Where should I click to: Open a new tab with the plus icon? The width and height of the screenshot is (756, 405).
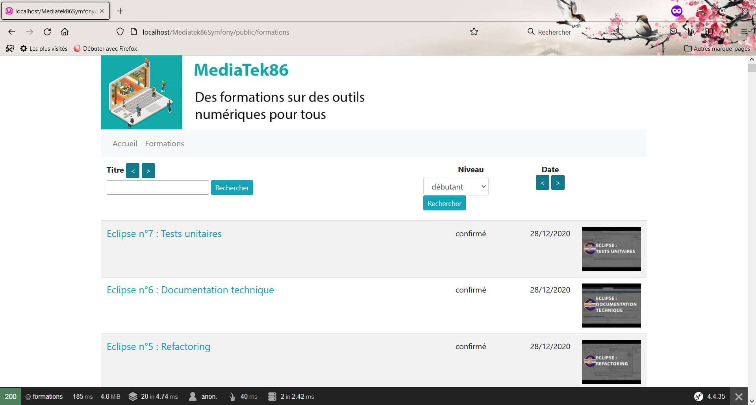click(x=120, y=11)
